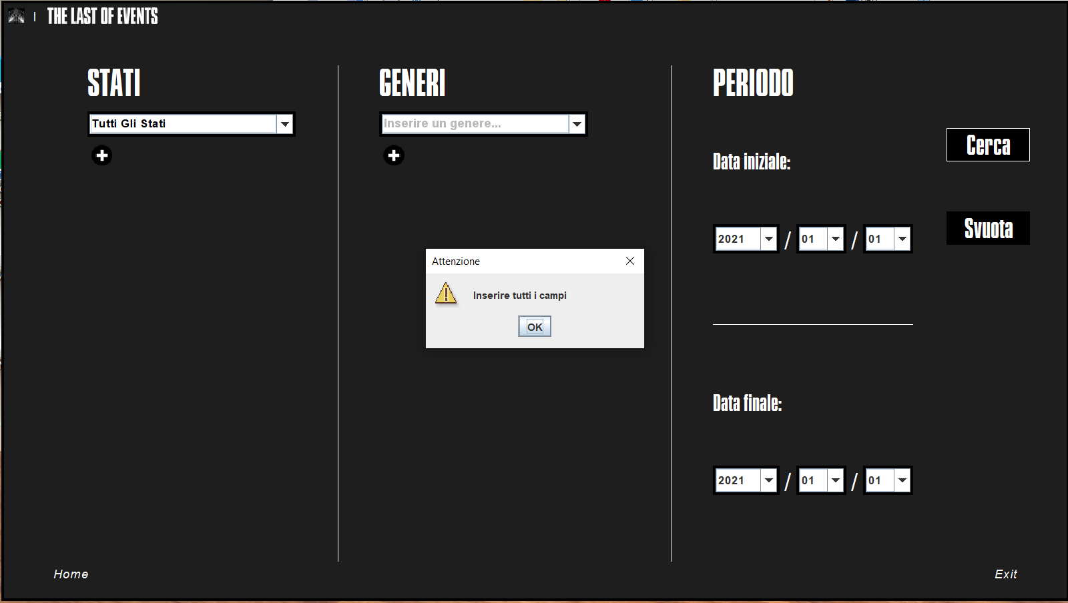Click the app logo icon beside The Last of Events

[17, 16]
